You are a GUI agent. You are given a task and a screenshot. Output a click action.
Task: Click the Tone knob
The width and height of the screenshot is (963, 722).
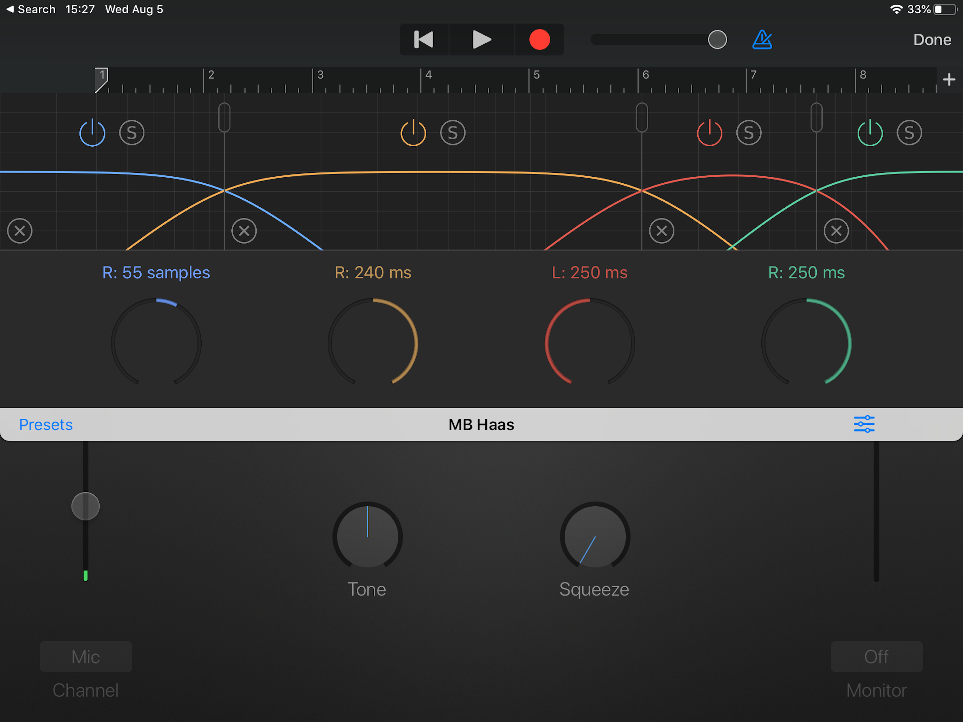pos(367,536)
